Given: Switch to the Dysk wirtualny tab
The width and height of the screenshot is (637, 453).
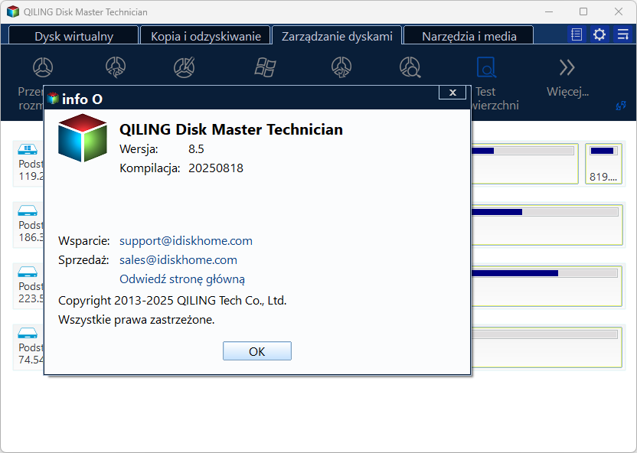Looking at the screenshot, I should (73, 36).
